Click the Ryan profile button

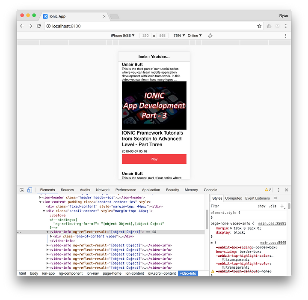click(x=284, y=15)
